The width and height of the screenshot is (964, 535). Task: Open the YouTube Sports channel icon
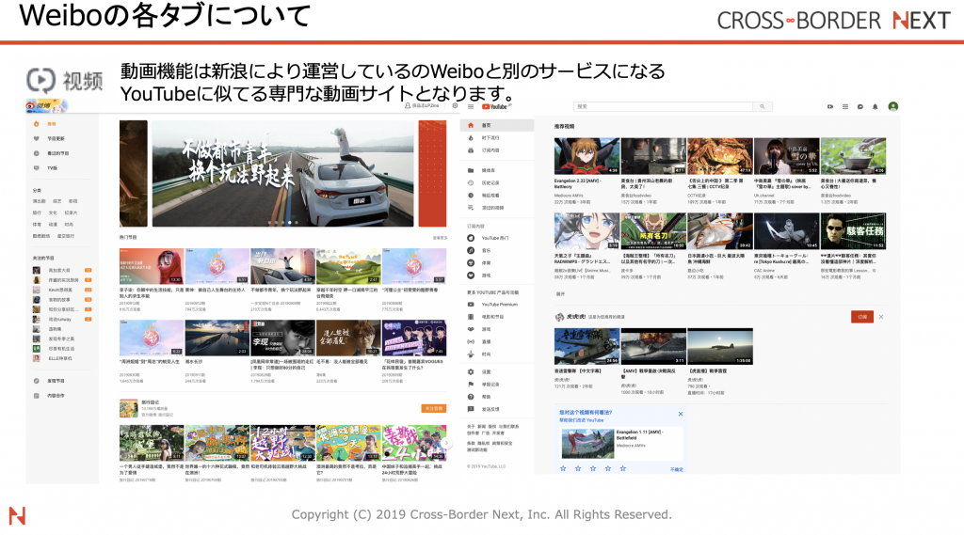[x=471, y=263]
